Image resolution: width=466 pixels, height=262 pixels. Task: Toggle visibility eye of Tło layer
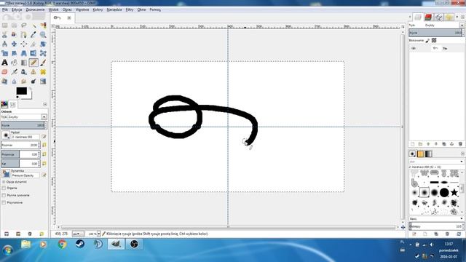414,49
